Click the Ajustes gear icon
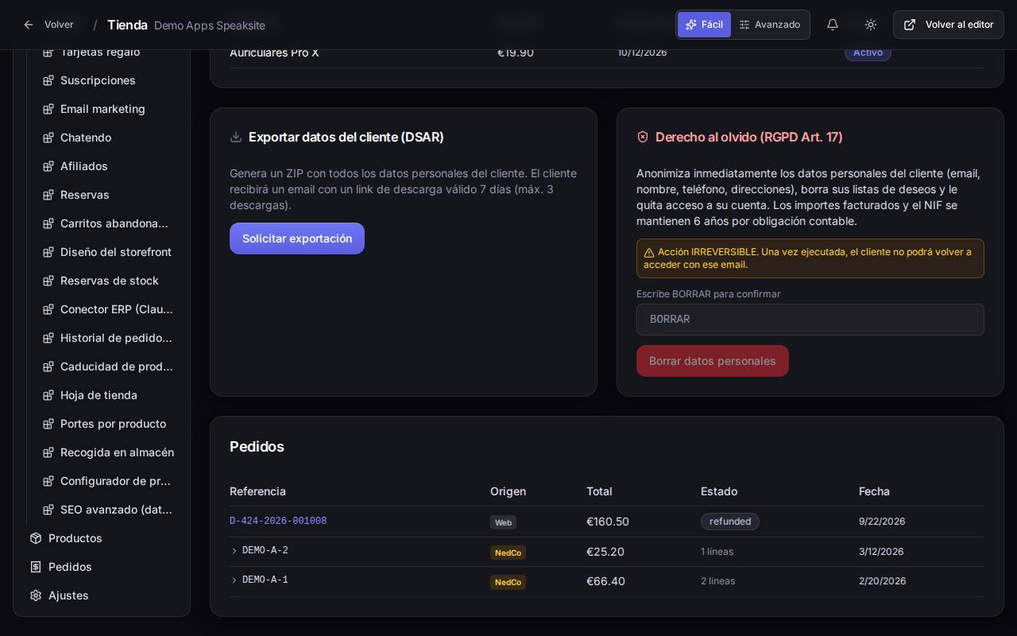 [x=36, y=595]
